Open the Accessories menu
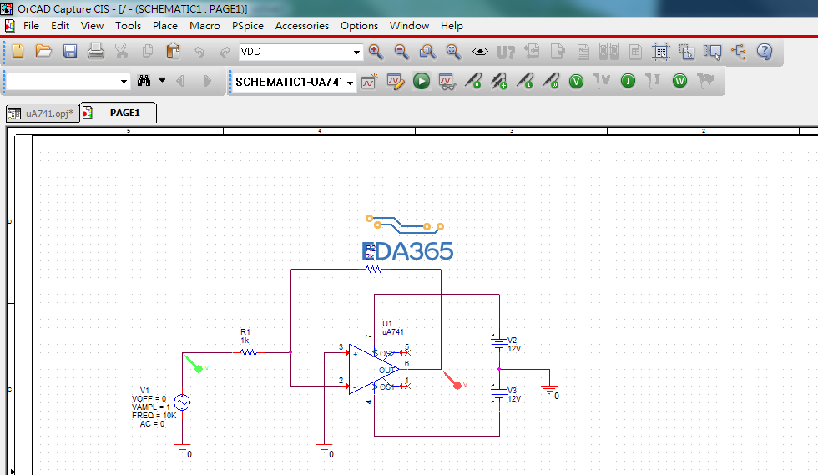Image resolution: width=818 pixels, height=475 pixels. pyautogui.click(x=302, y=26)
